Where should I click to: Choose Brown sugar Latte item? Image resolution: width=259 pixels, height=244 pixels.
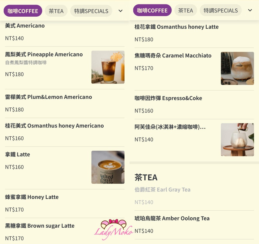(x=65, y=231)
